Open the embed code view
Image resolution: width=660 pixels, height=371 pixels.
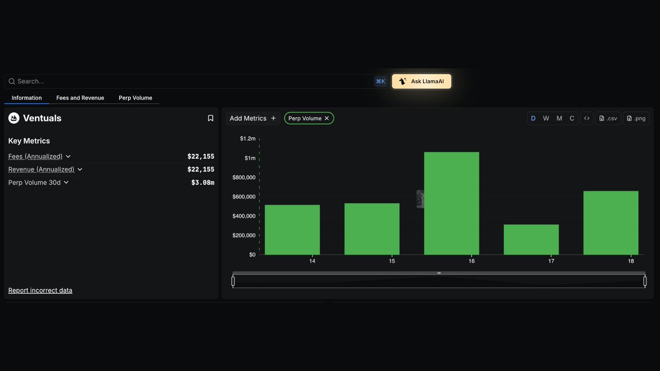pyautogui.click(x=586, y=118)
